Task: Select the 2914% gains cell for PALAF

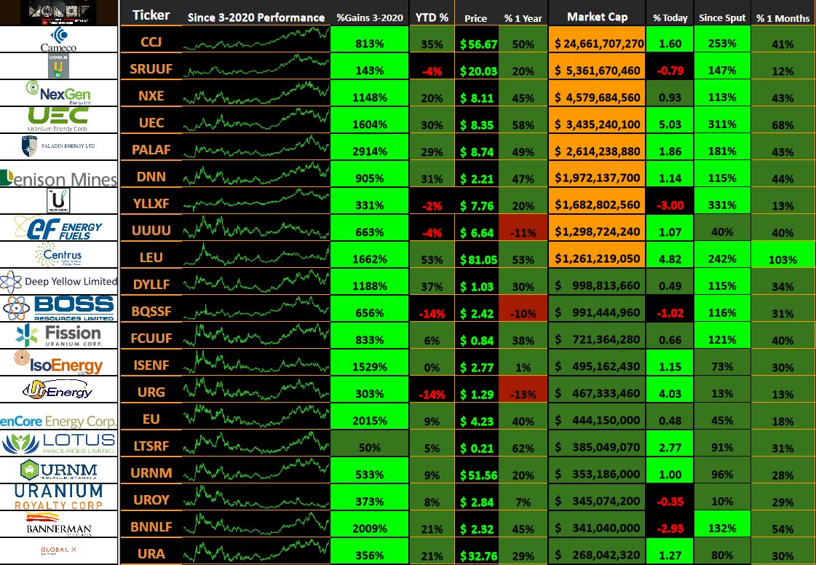Action: pos(370,148)
